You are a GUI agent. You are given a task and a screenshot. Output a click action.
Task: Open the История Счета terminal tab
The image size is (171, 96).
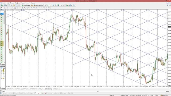coord(18,93)
